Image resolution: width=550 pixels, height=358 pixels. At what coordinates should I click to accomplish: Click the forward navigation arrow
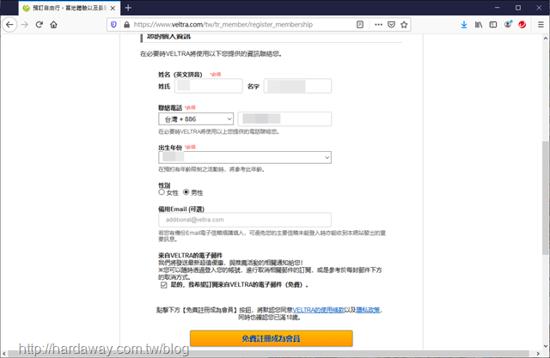click(x=25, y=25)
